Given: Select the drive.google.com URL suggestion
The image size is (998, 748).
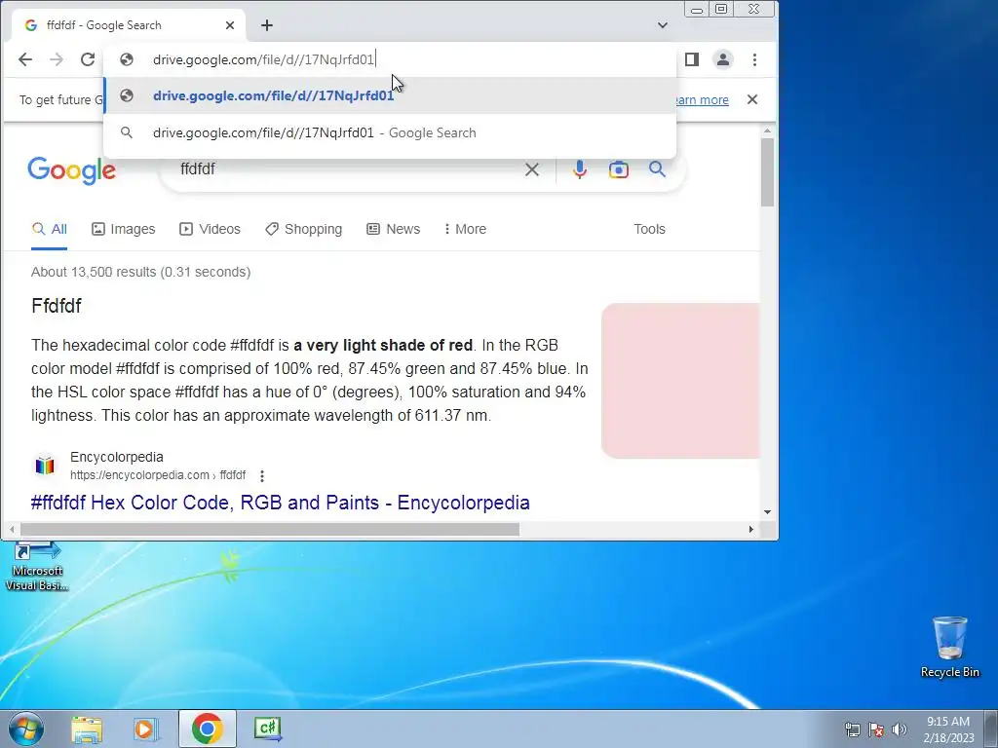Looking at the screenshot, I should coord(390,95).
